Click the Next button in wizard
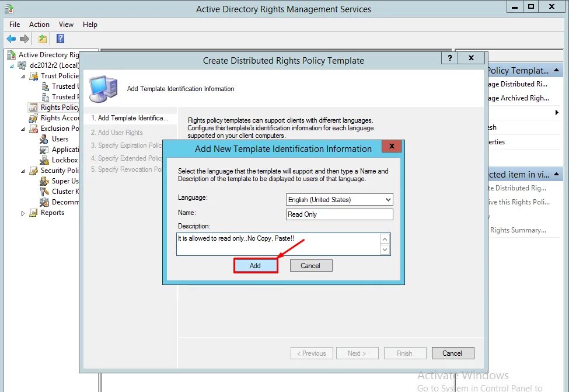This screenshot has height=392, width=569. [357, 353]
